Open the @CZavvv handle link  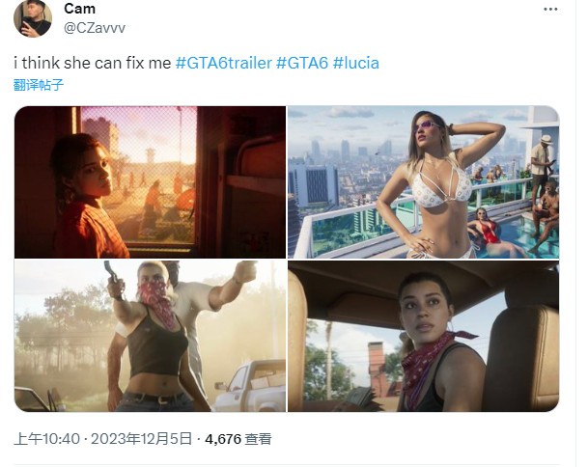click(95, 28)
